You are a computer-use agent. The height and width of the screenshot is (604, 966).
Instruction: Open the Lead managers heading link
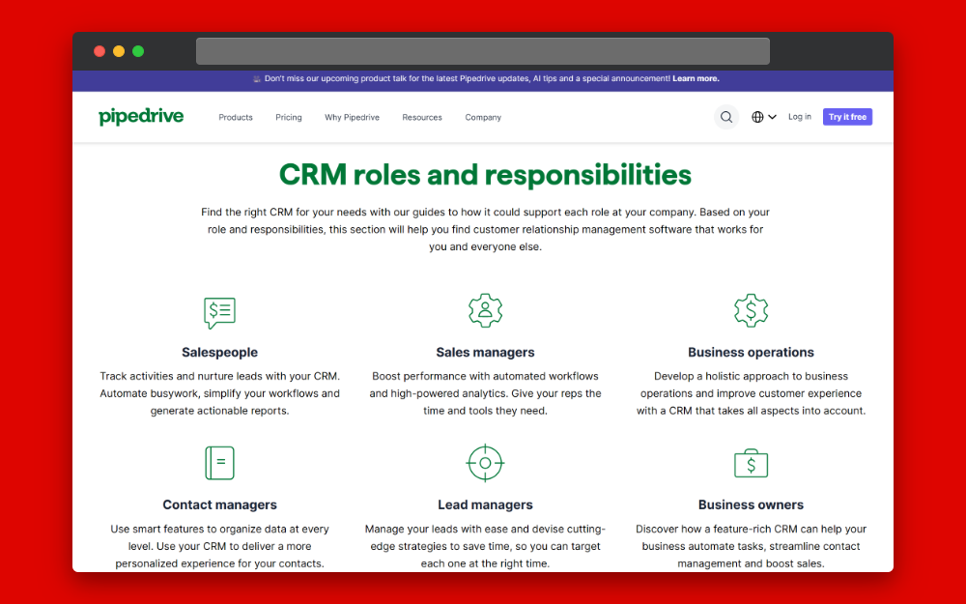click(486, 504)
